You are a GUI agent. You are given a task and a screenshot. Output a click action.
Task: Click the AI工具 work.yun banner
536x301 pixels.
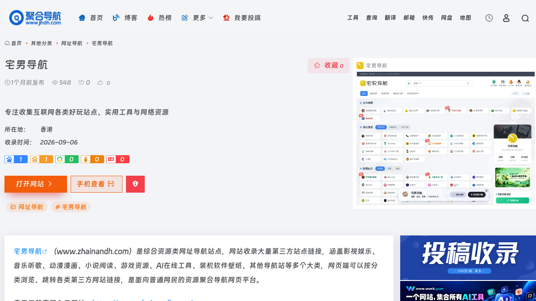(468, 292)
